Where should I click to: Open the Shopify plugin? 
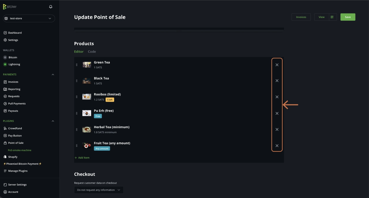pyautogui.click(x=13, y=157)
